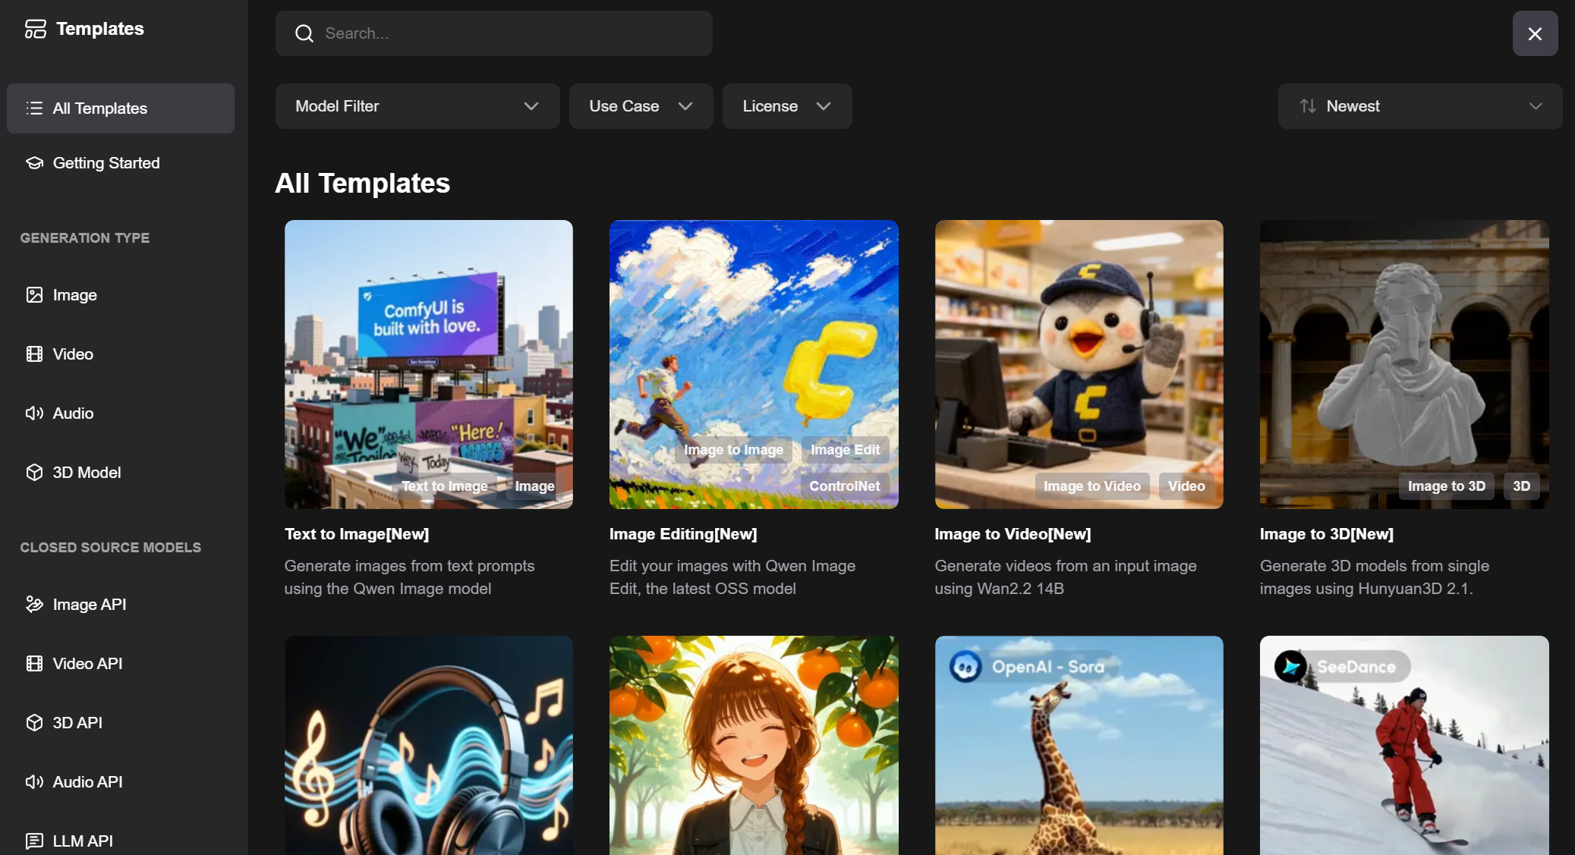Click the search magnifier icon
The width and height of the screenshot is (1575, 855).
coord(304,33)
